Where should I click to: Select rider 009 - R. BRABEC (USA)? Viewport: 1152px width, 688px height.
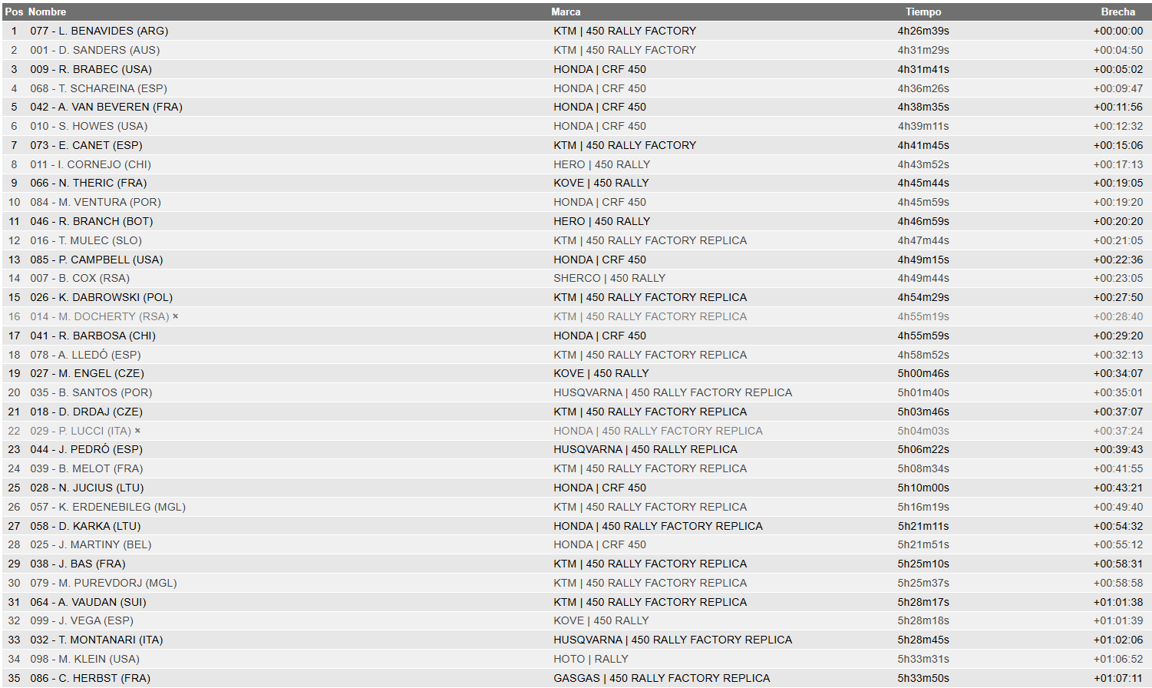pos(91,69)
